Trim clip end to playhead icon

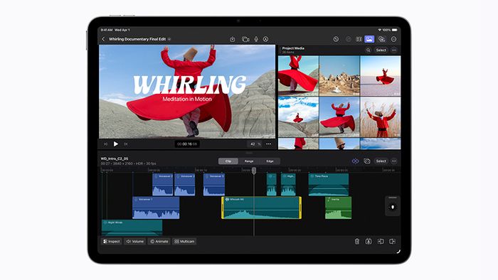click(x=392, y=242)
